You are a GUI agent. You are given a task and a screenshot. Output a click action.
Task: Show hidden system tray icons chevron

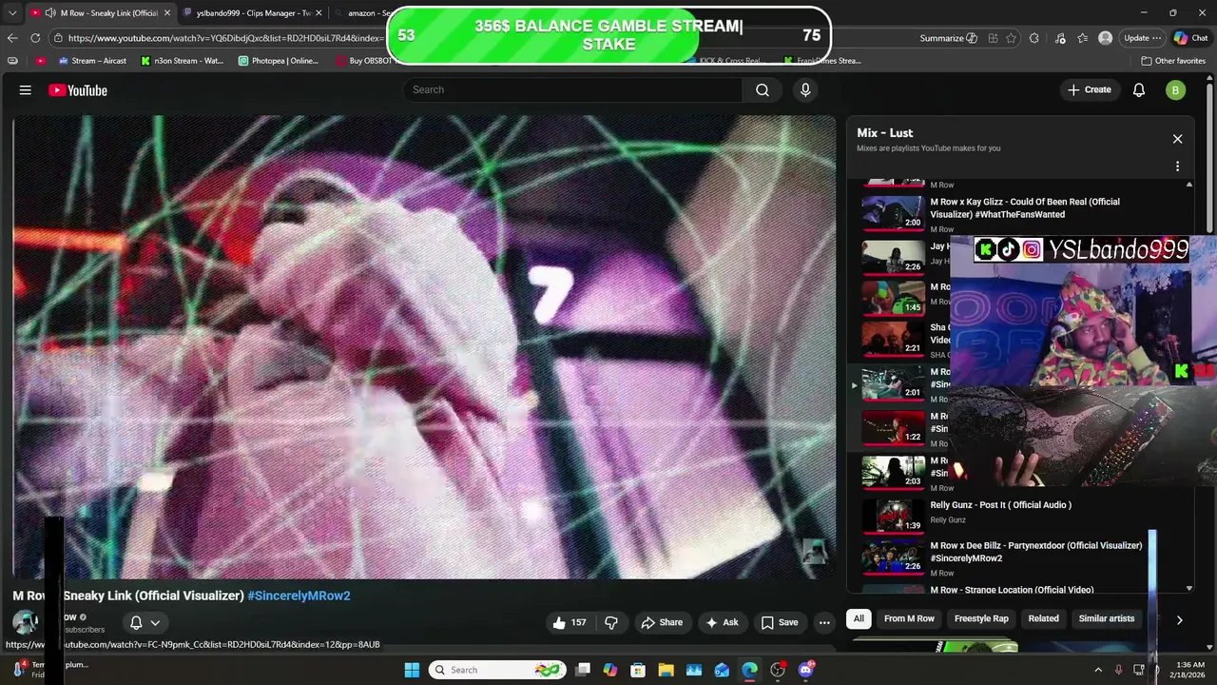click(1097, 670)
